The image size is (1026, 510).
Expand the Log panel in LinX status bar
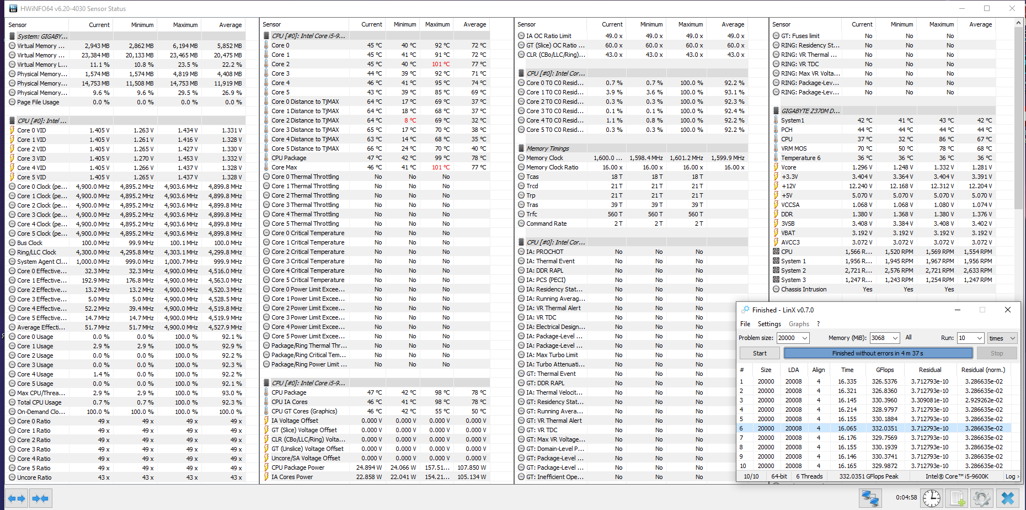[1012, 476]
